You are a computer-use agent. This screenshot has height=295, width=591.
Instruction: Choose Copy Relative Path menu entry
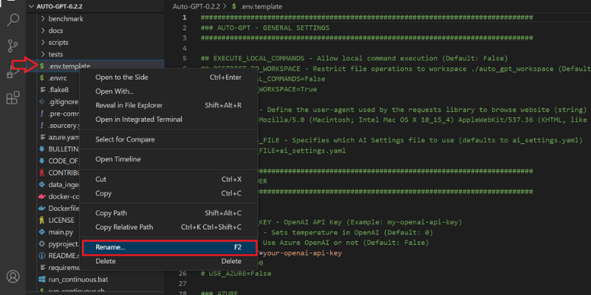pos(168,227)
